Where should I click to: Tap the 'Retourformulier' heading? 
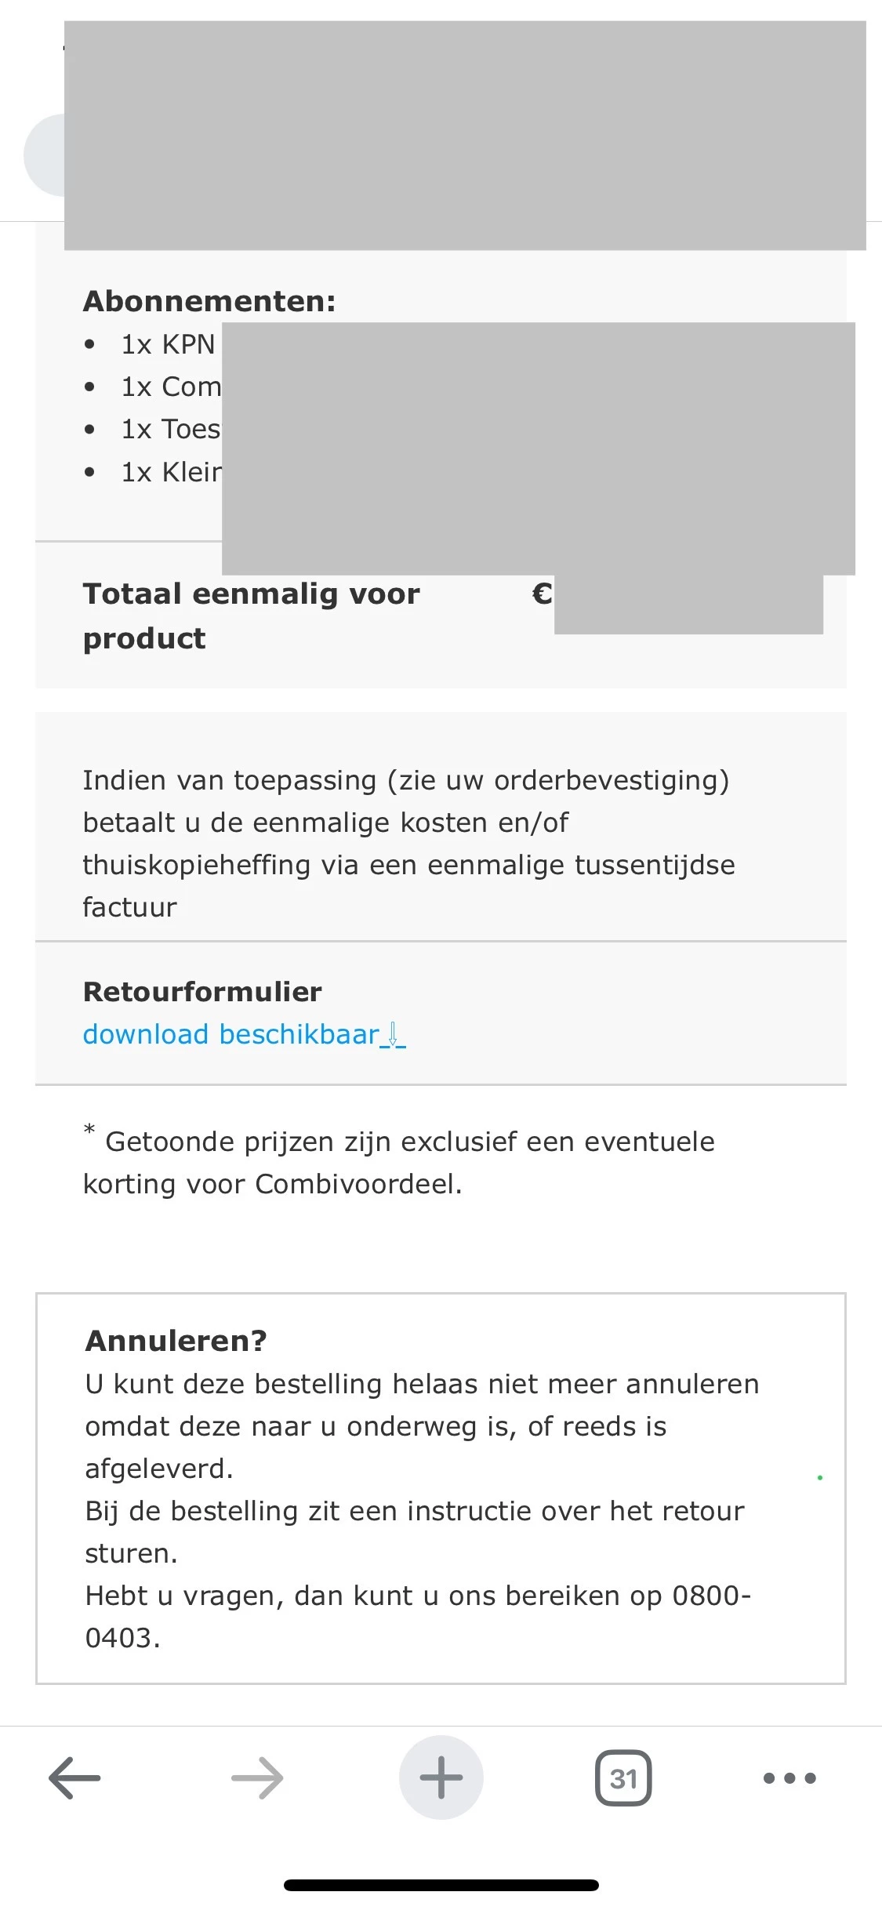[x=202, y=992]
